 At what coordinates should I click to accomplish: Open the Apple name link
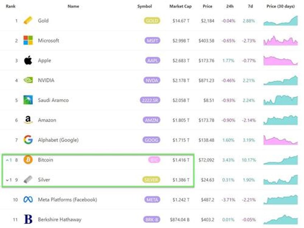(x=44, y=60)
